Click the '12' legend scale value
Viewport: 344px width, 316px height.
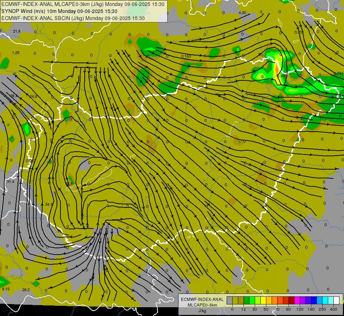coord(244,309)
